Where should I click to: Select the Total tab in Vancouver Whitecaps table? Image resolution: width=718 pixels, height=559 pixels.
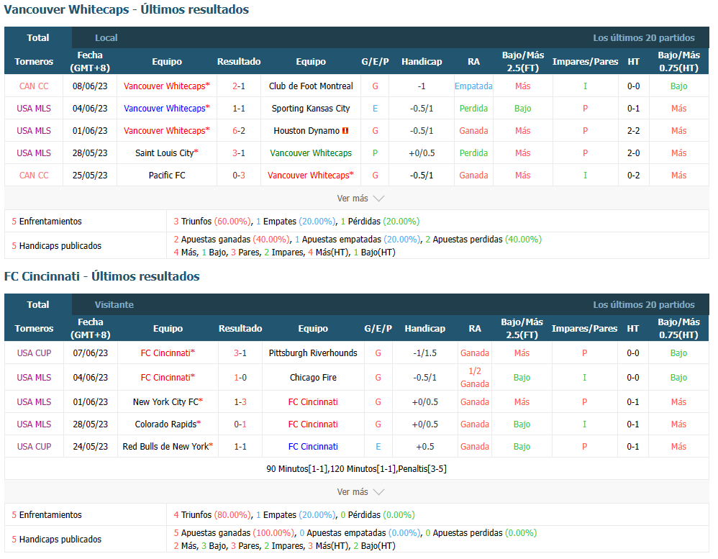pos(38,37)
